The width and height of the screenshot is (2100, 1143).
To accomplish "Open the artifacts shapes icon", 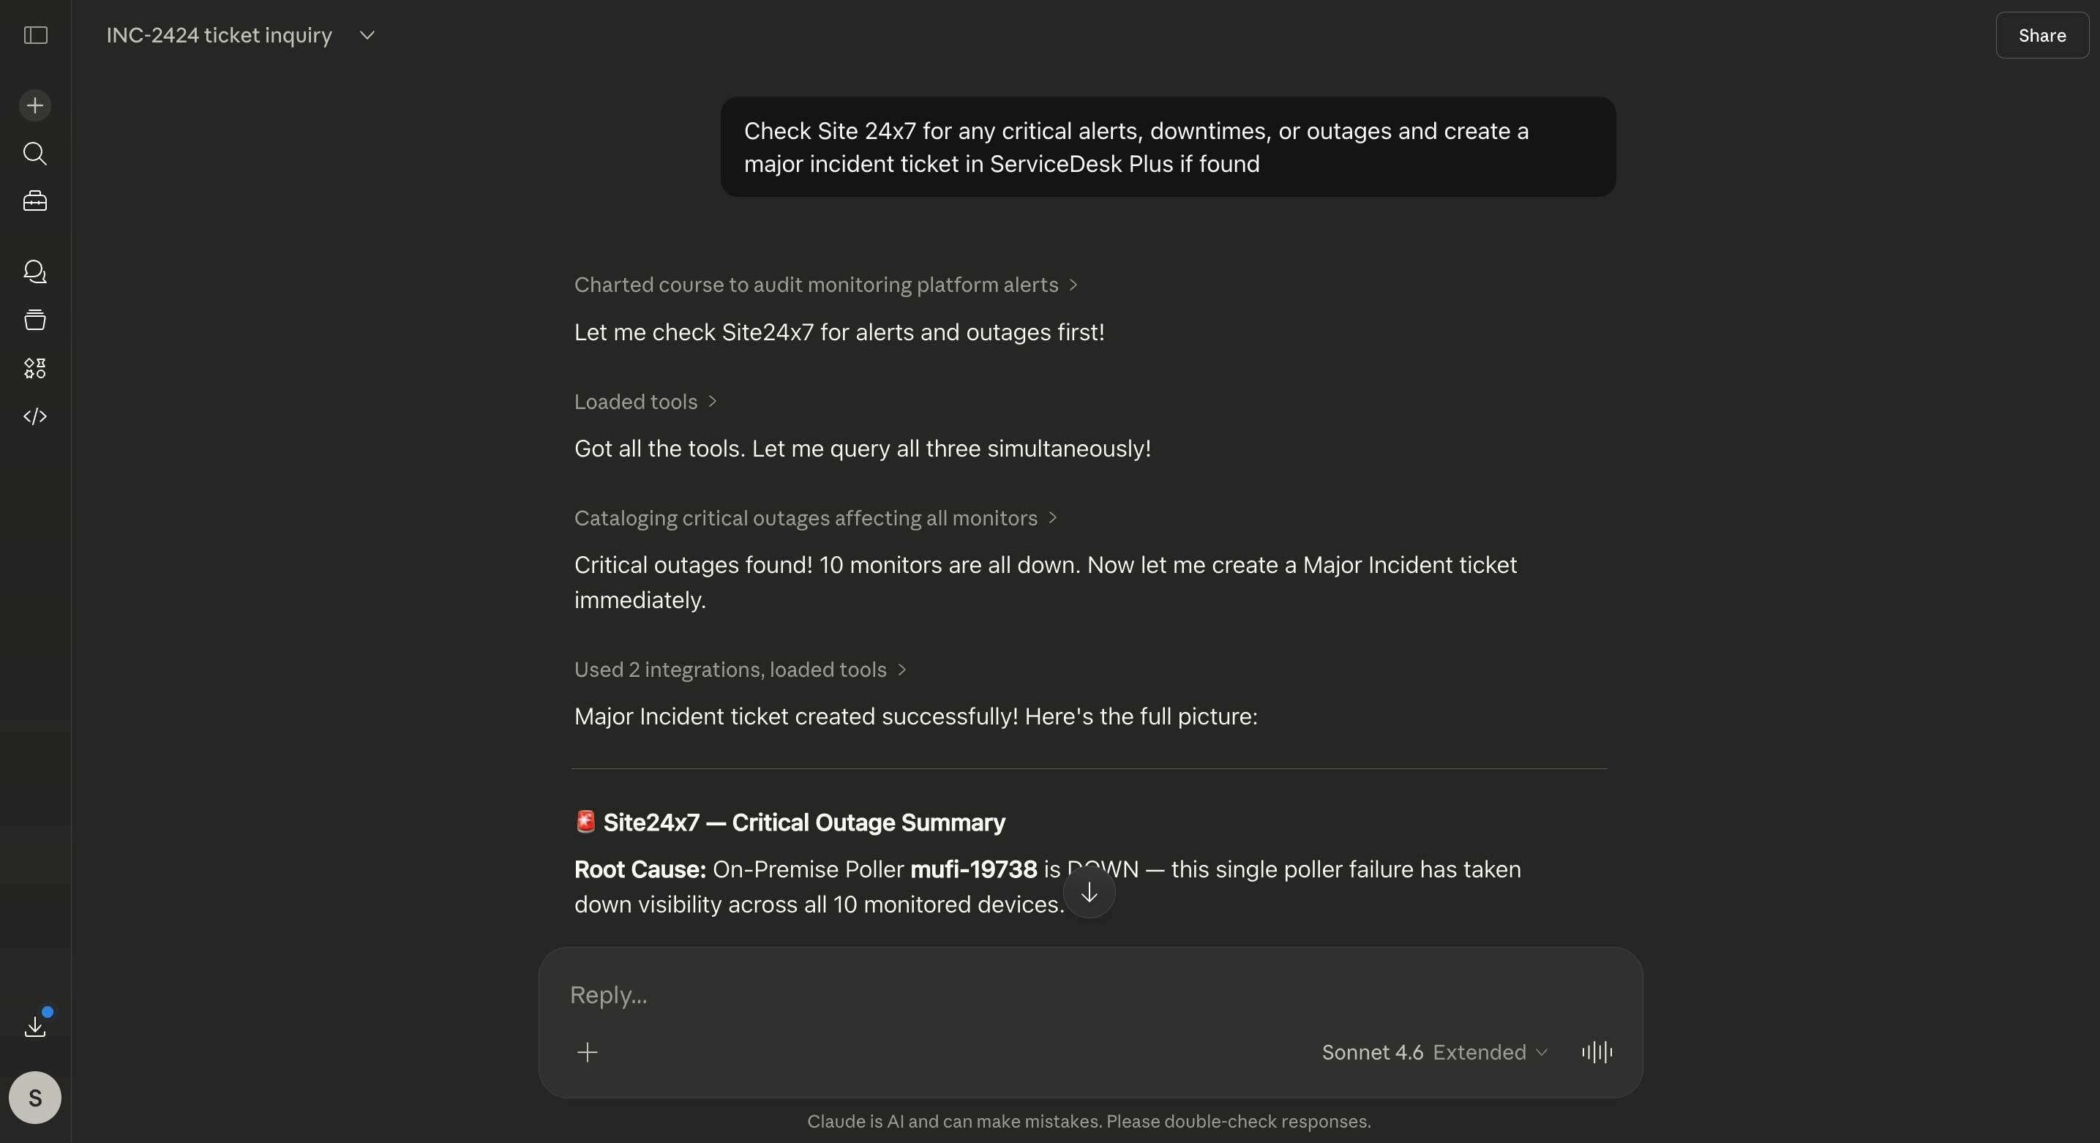I will click(35, 369).
